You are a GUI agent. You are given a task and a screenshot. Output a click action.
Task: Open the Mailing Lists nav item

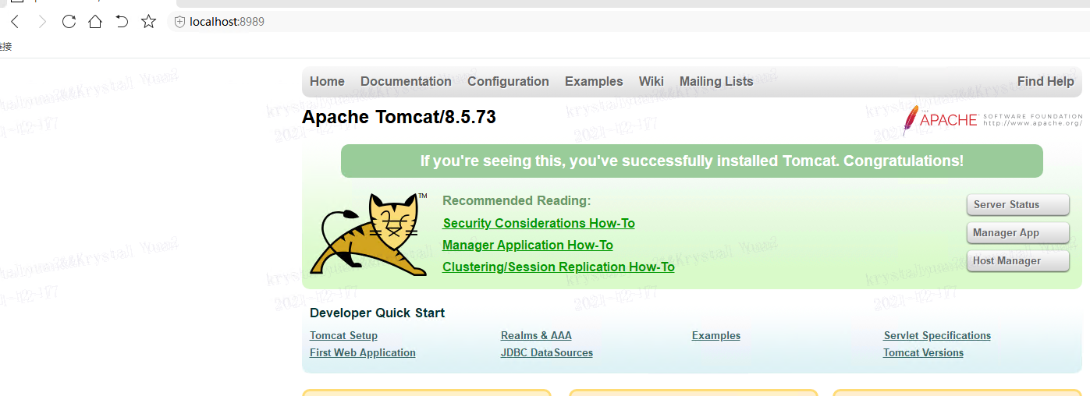(716, 81)
